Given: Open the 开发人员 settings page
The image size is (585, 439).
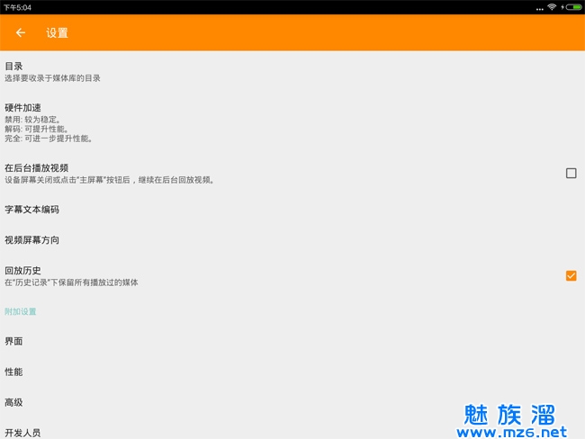Looking at the screenshot, I should (x=292, y=433).
